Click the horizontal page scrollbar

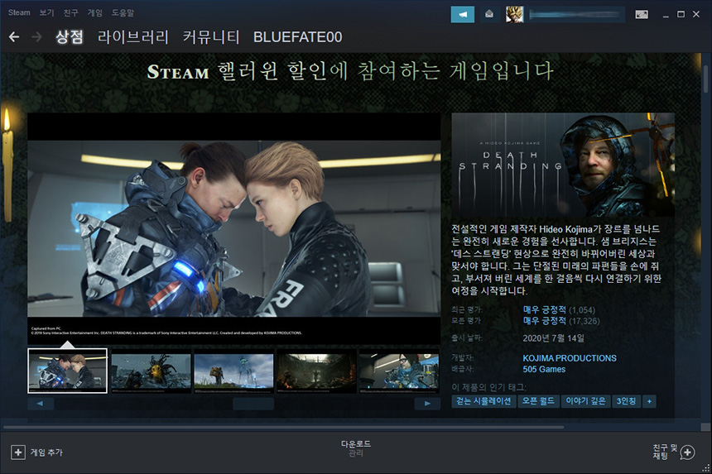(284, 427)
